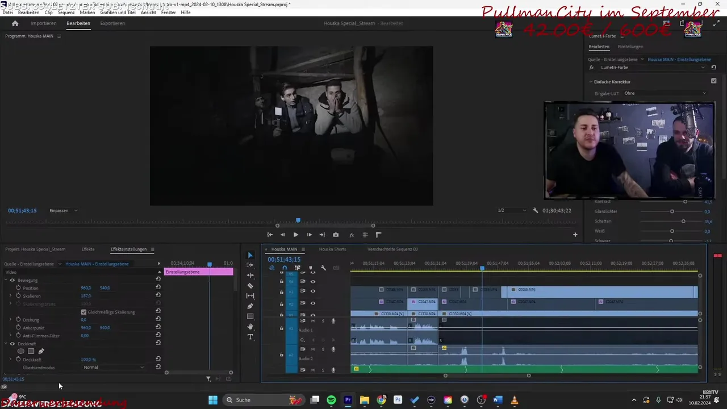The image size is (727, 409).
Task: Open Houska Shorts sequence tab
Action: click(332, 249)
